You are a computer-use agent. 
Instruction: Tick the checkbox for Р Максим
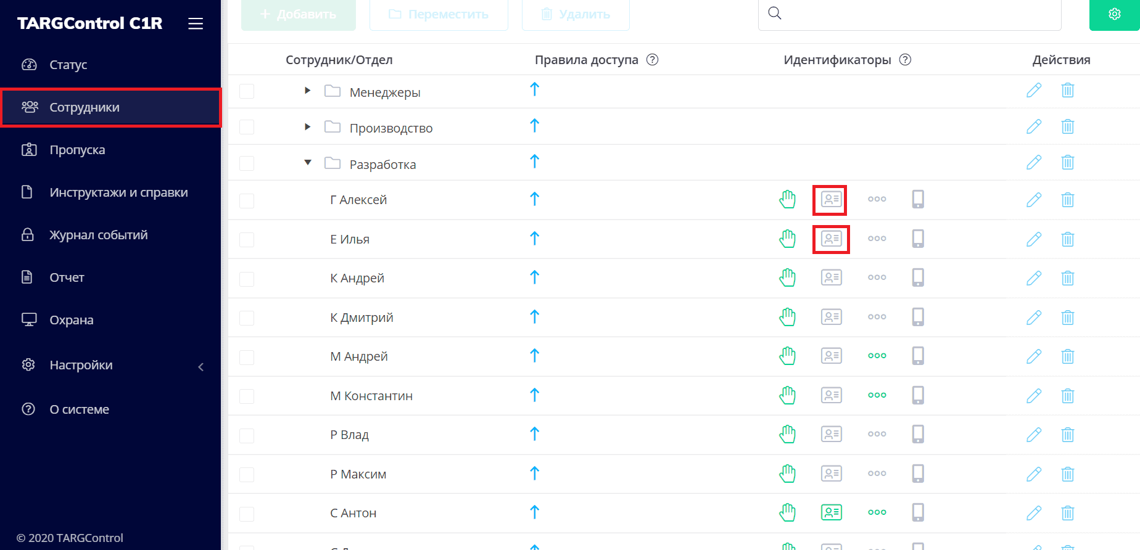(247, 474)
